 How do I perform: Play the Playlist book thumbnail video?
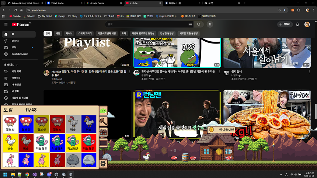(x=87, y=53)
